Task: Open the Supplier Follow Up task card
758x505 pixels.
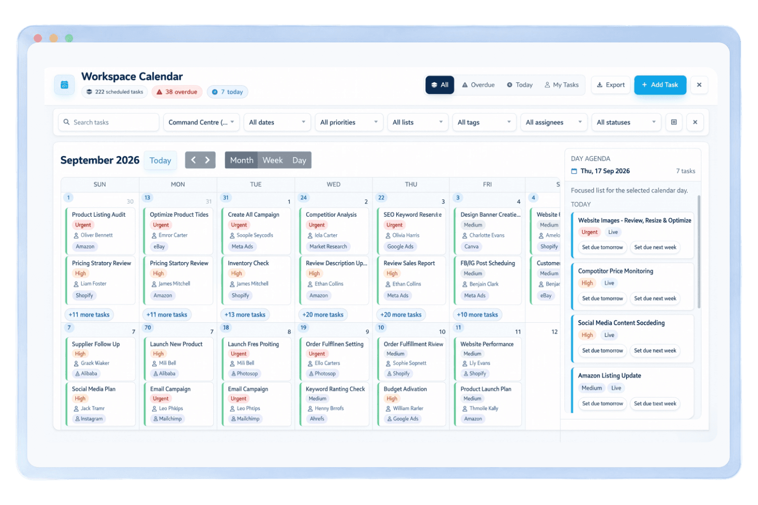Action: 101,359
